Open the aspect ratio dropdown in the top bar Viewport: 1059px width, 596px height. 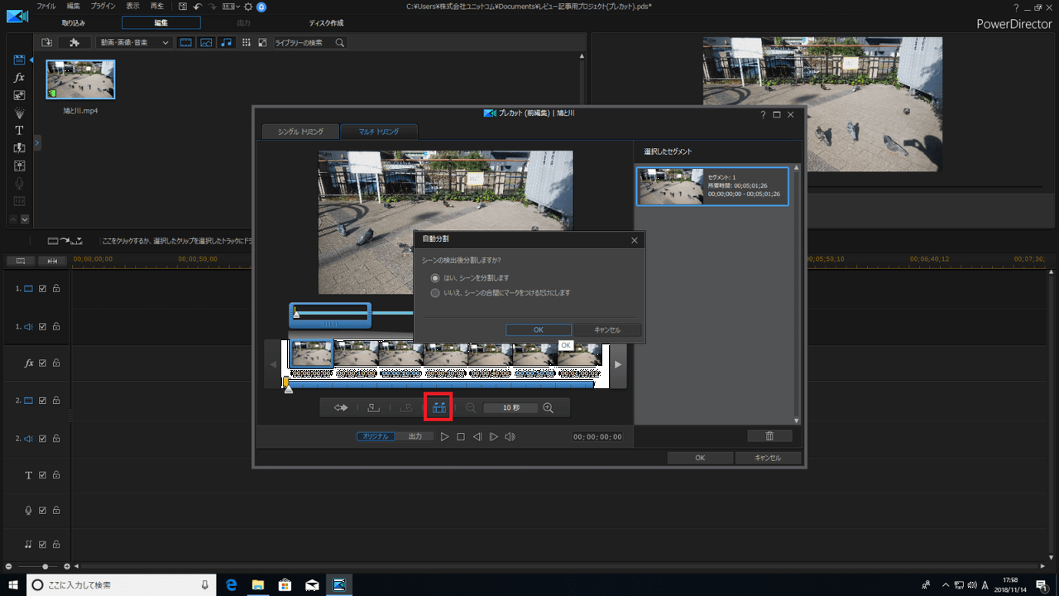coord(230,7)
